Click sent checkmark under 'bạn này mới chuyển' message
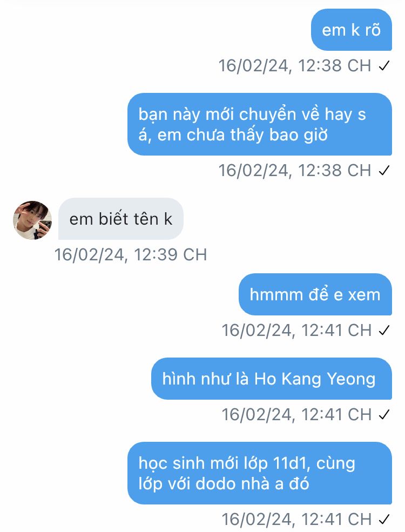The image size is (405, 532). point(384,171)
